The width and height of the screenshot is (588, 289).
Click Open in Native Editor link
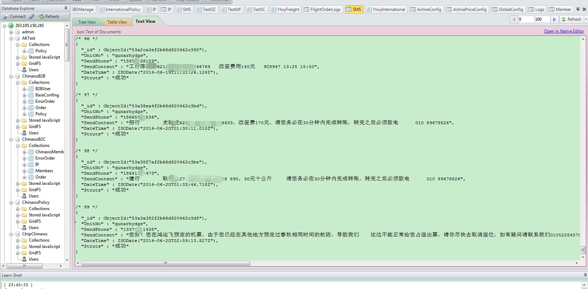(x=564, y=31)
